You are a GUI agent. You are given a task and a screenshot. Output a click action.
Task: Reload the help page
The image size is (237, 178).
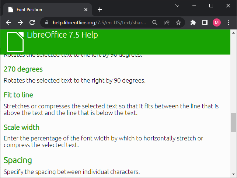(x=32, y=23)
